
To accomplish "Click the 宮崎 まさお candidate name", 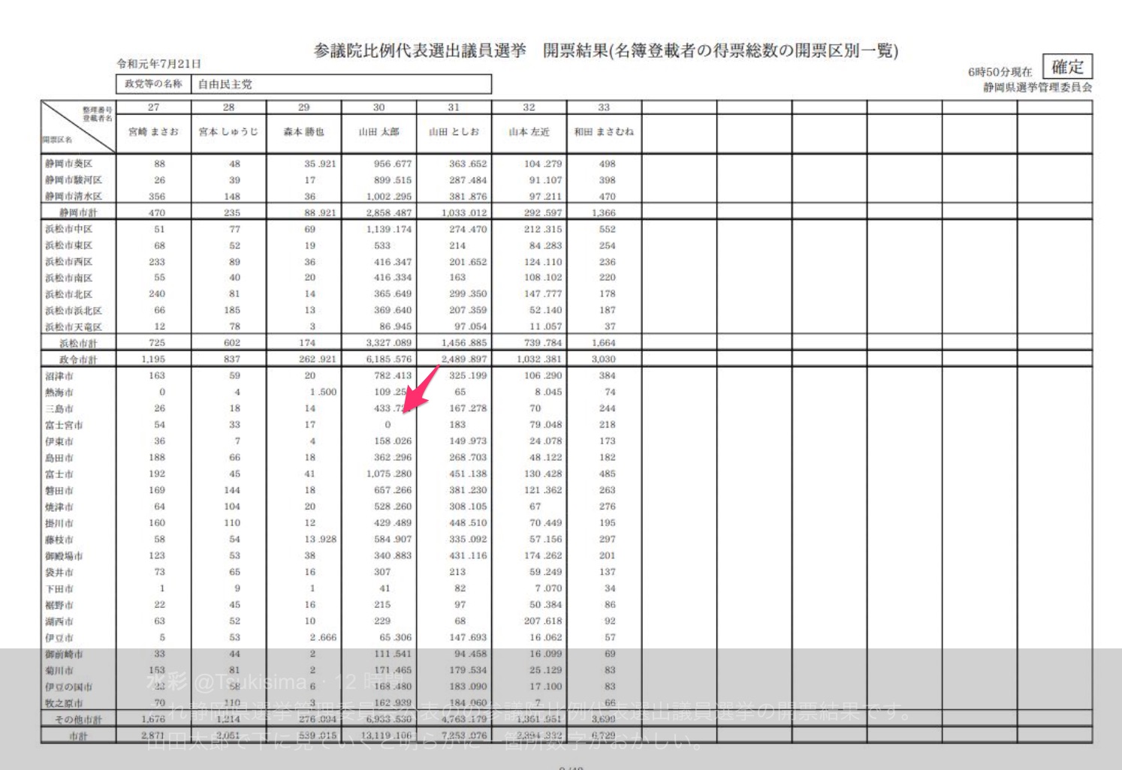I will coord(153,132).
